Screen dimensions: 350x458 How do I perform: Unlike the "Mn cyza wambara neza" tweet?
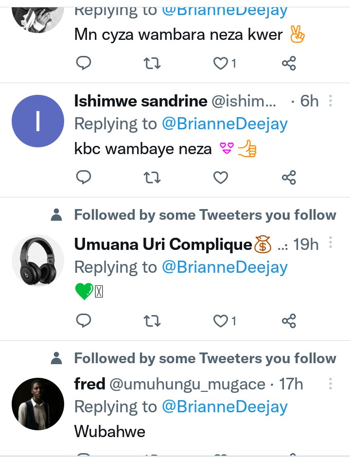pos(221,63)
